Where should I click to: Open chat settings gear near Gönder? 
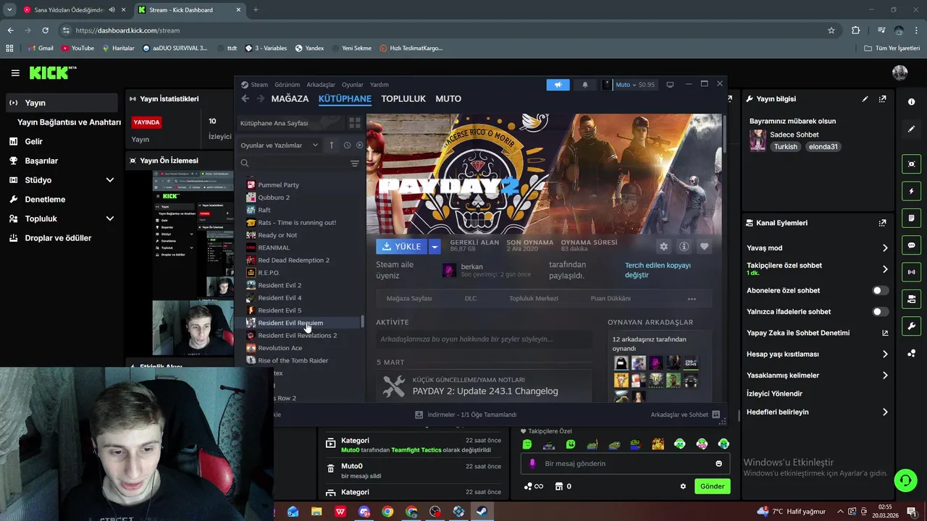(x=683, y=486)
